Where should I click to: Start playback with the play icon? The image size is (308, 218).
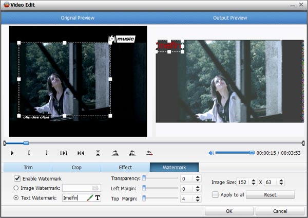click(x=12, y=153)
